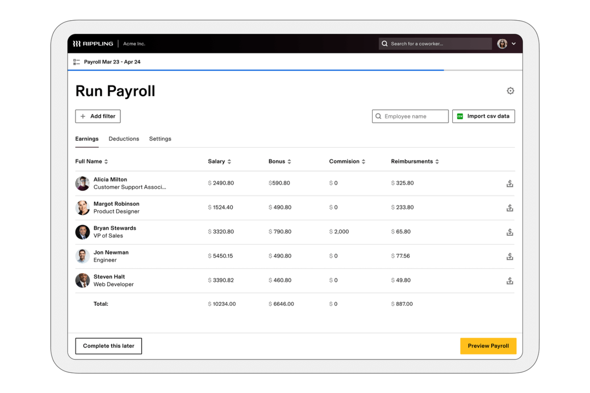Image resolution: width=590 pixels, height=393 pixels.
Task: Click the Preview Payroll button
Action: (x=488, y=346)
